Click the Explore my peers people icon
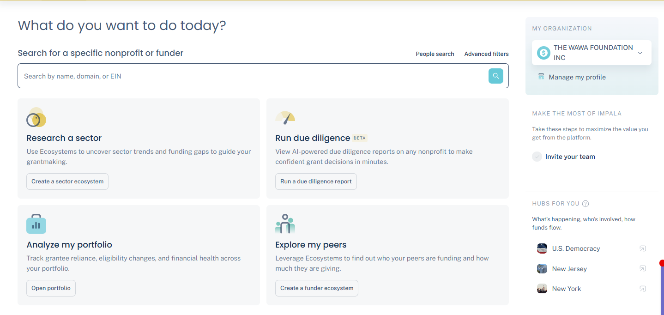The image size is (664, 315). [x=285, y=224]
